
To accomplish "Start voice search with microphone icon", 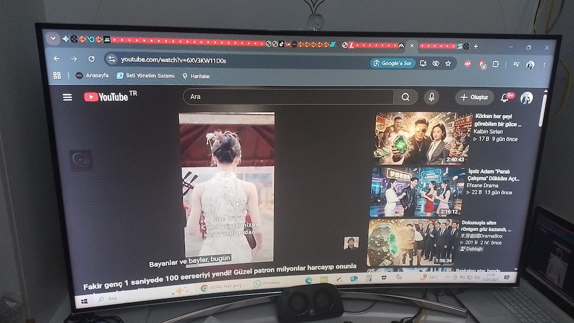I will click(x=432, y=97).
